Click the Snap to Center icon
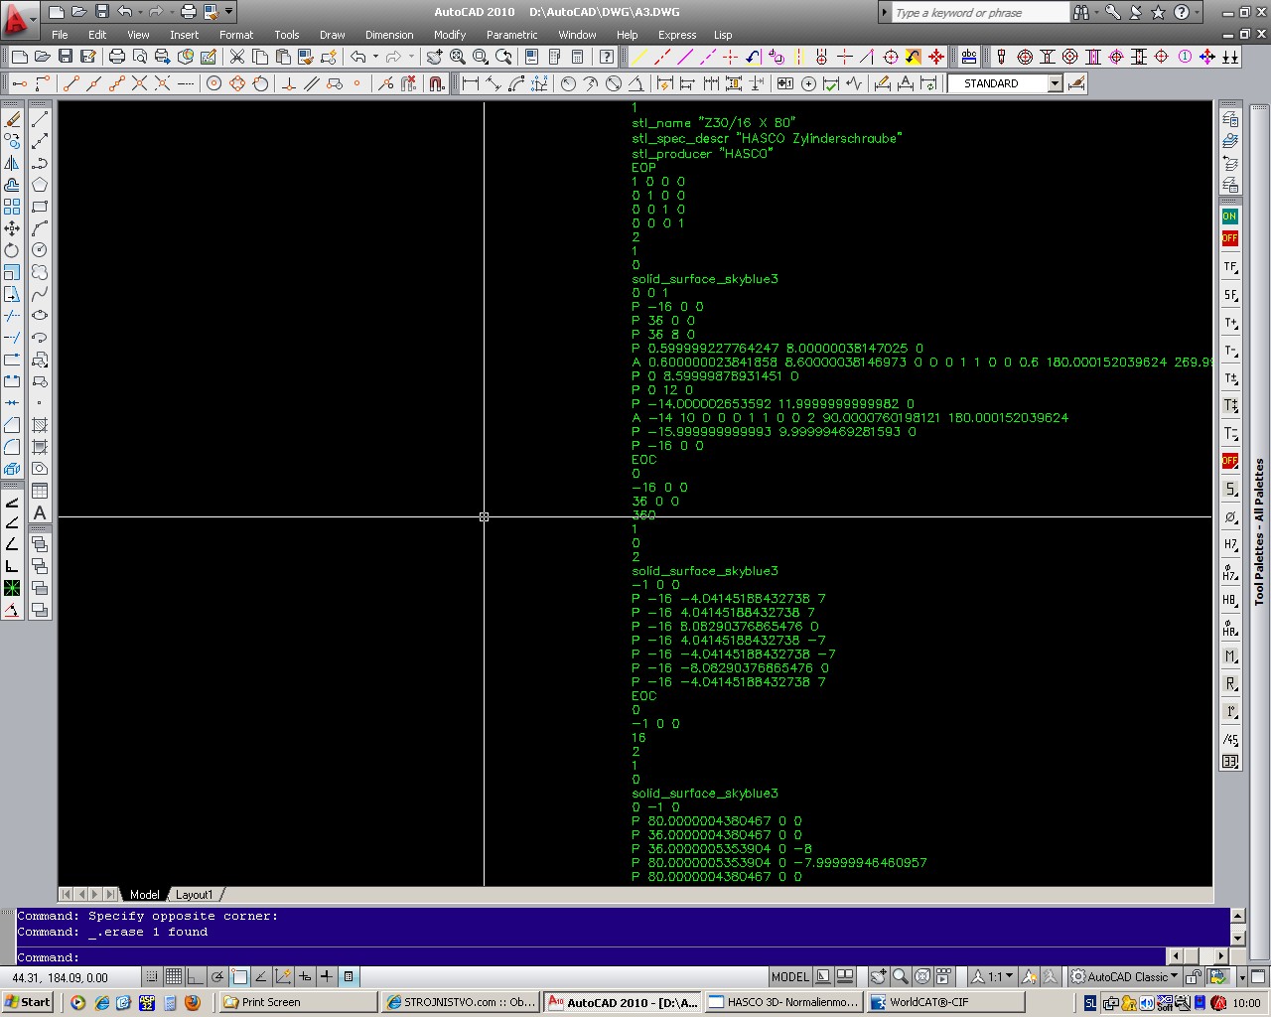Screen dimensions: 1271x1017 pos(213,84)
